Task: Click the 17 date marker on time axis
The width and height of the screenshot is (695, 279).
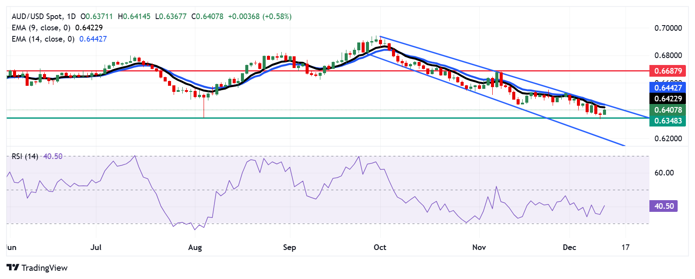Action: point(625,247)
